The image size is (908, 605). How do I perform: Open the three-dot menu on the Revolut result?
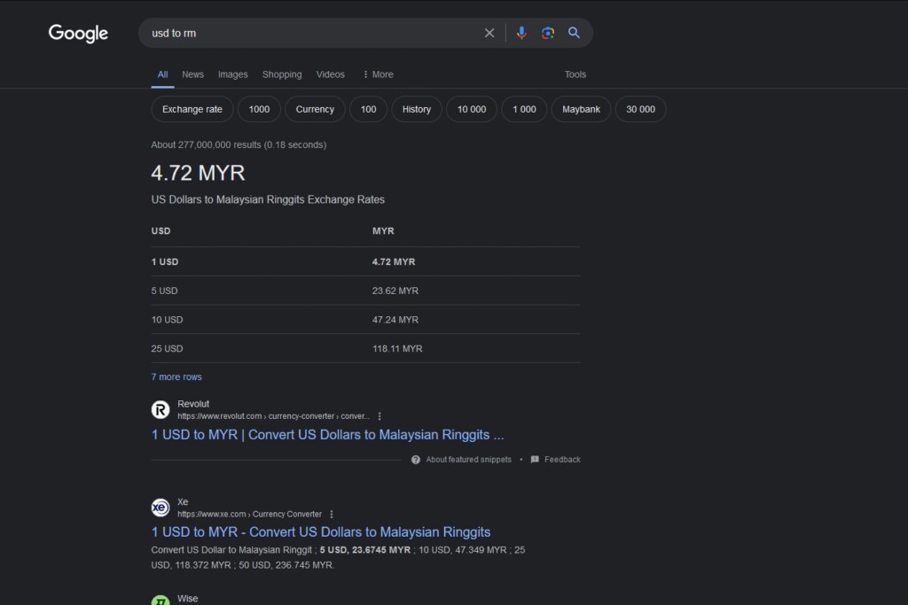coord(379,415)
